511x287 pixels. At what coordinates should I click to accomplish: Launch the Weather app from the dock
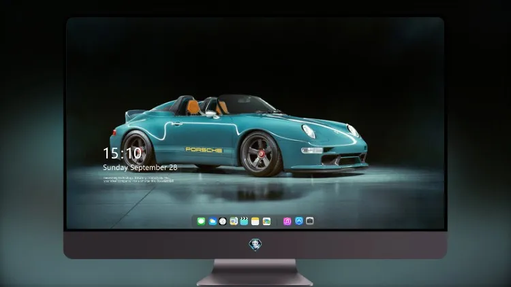click(213, 221)
